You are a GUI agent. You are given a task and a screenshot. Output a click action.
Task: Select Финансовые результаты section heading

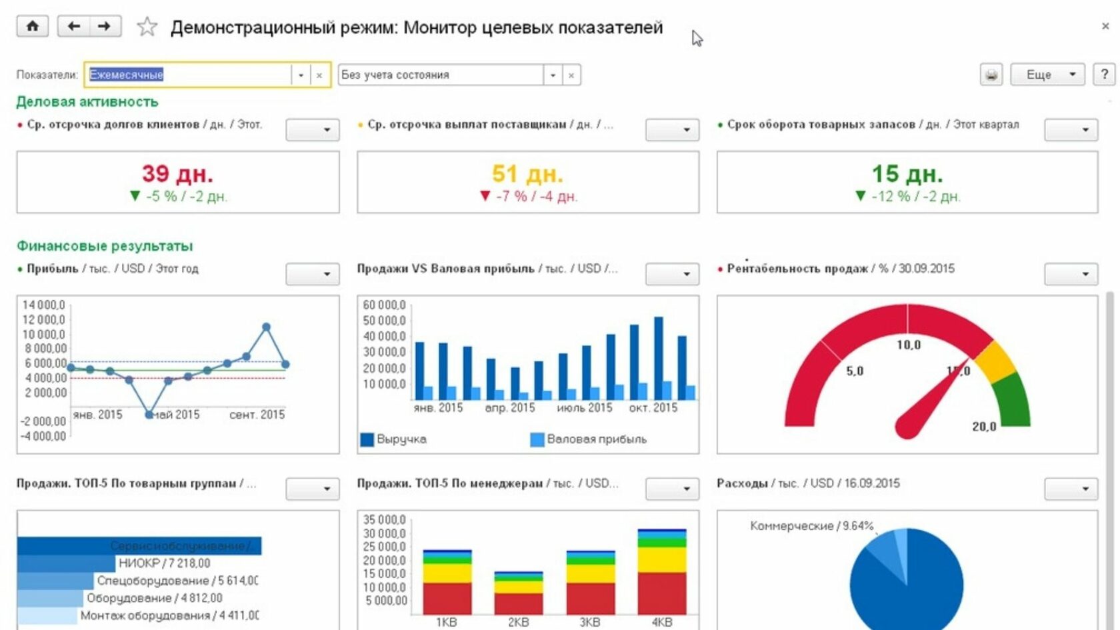pyautogui.click(x=105, y=246)
